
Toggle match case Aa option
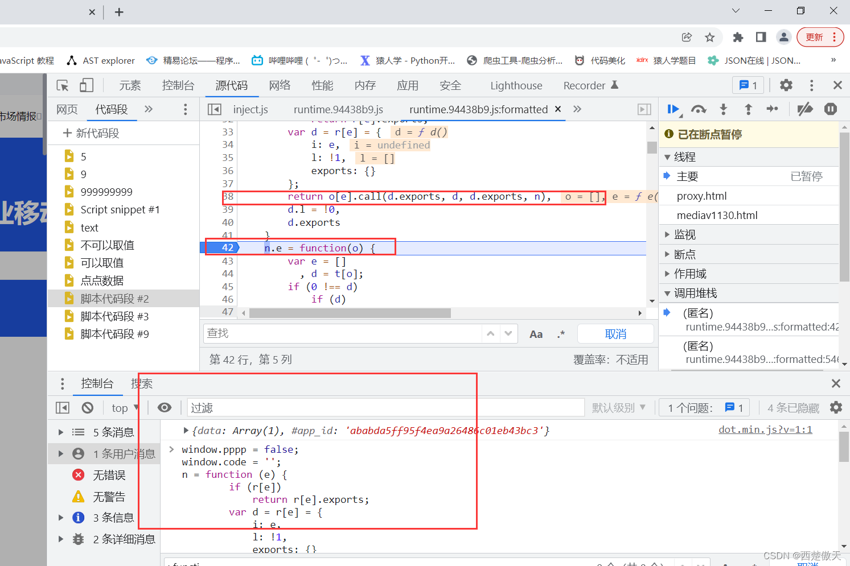point(536,334)
